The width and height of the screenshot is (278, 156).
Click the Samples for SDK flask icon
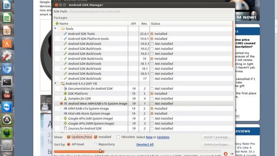[x=65, y=98]
